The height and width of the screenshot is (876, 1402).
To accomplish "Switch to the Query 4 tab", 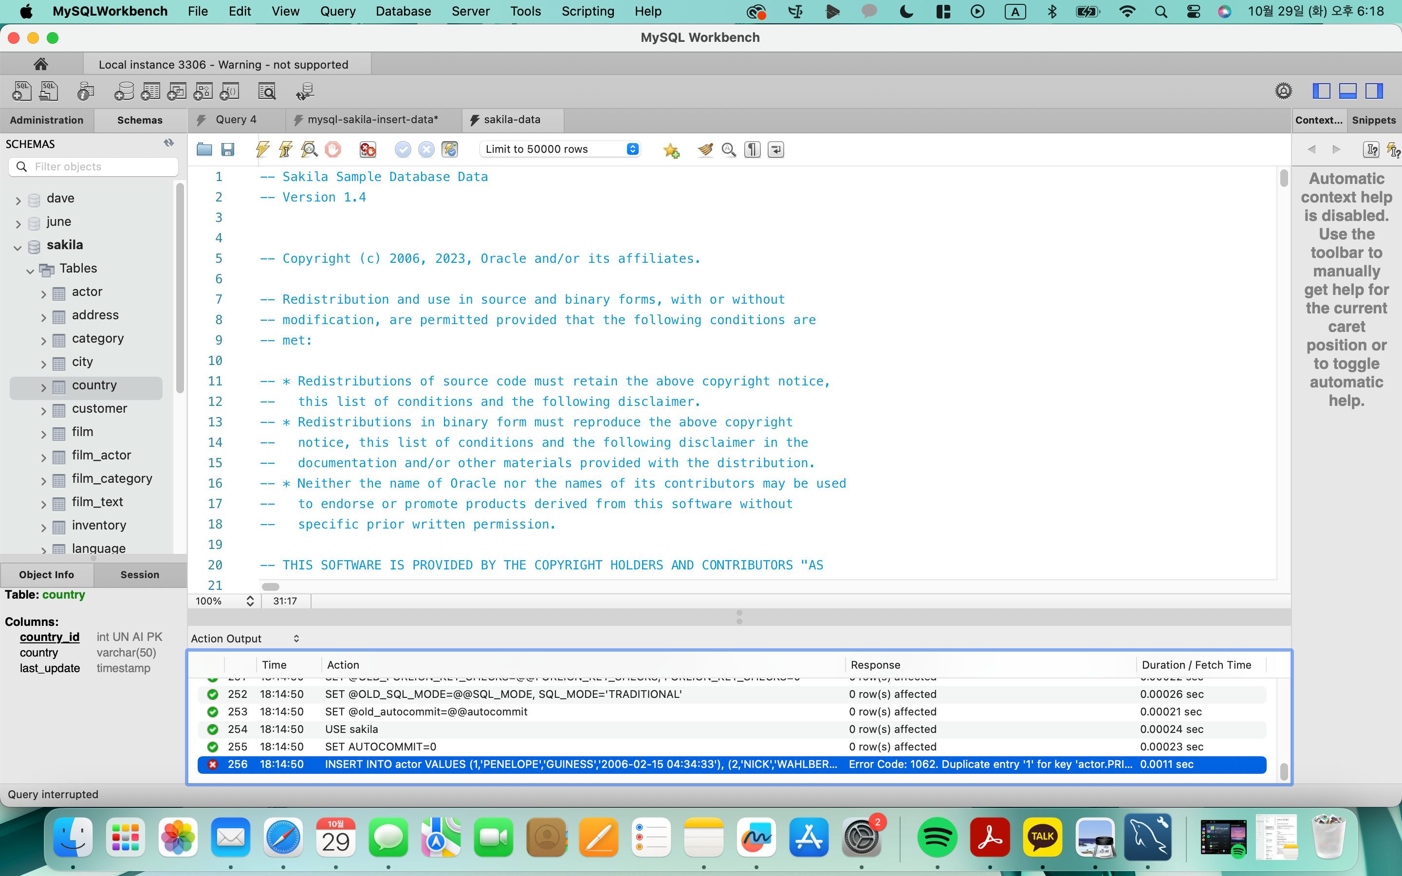I will point(236,119).
